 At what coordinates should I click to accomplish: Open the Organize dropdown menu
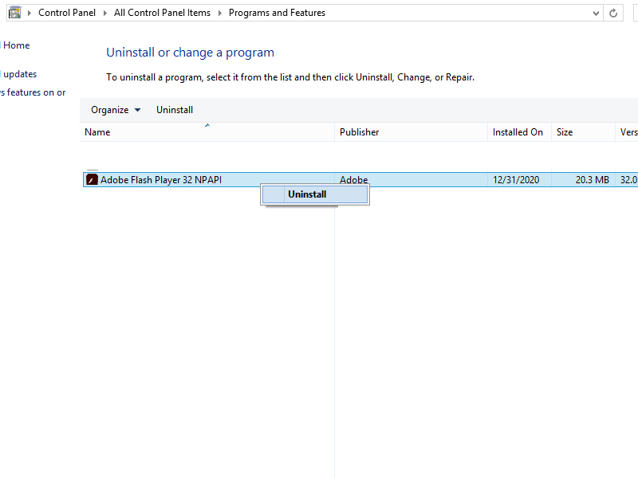click(x=116, y=110)
